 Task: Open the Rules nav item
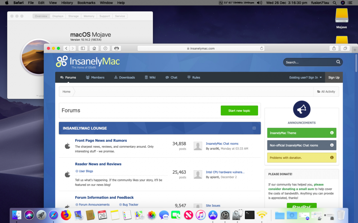(x=194, y=77)
